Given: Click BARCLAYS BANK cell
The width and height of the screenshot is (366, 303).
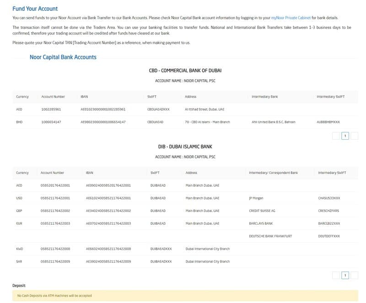Looking at the screenshot, I should tap(261, 223).
